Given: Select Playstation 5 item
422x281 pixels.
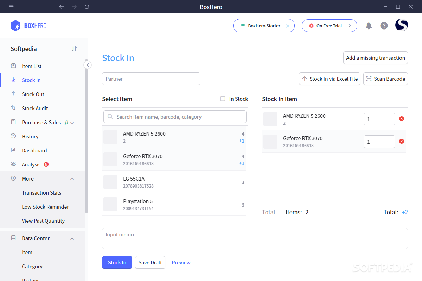Looking at the screenshot, I should coord(174,204).
